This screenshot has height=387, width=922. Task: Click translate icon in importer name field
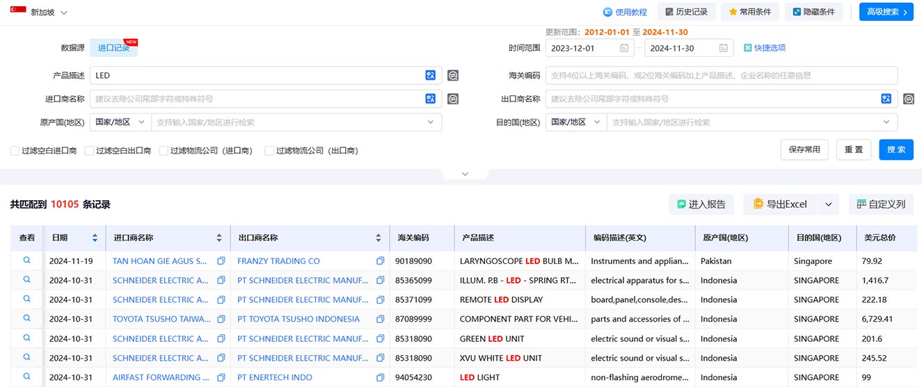click(x=431, y=99)
